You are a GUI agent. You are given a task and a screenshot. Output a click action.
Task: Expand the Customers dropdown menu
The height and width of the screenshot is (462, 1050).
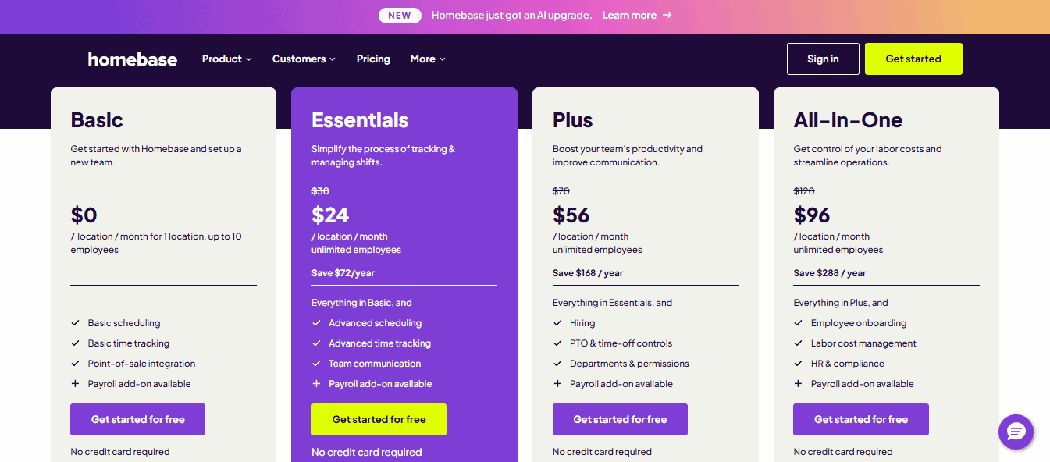pyautogui.click(x=304, y=59)
